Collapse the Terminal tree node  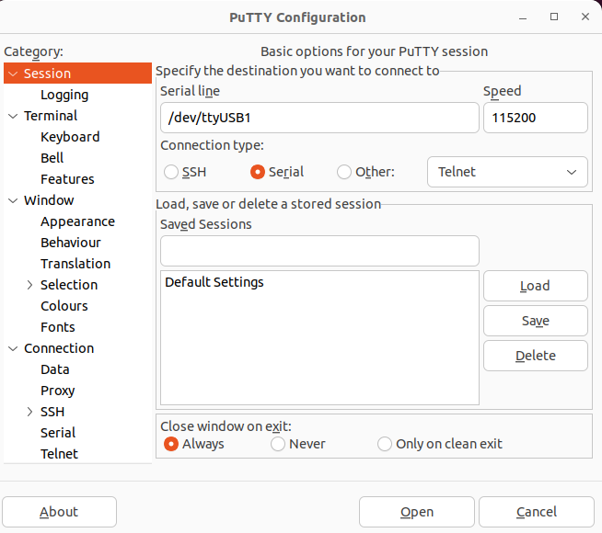point(13,116)
